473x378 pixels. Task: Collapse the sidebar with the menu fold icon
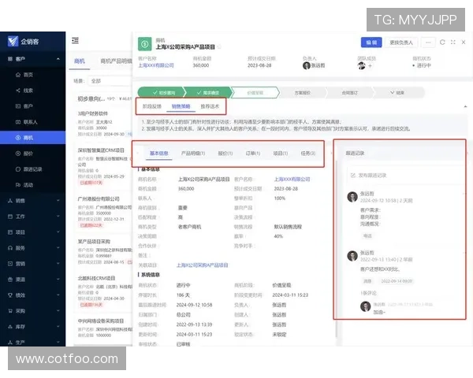tap(75, 40)
